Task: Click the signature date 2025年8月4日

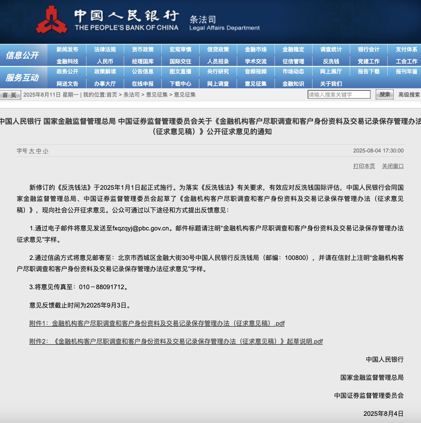Action: [383, 414]
